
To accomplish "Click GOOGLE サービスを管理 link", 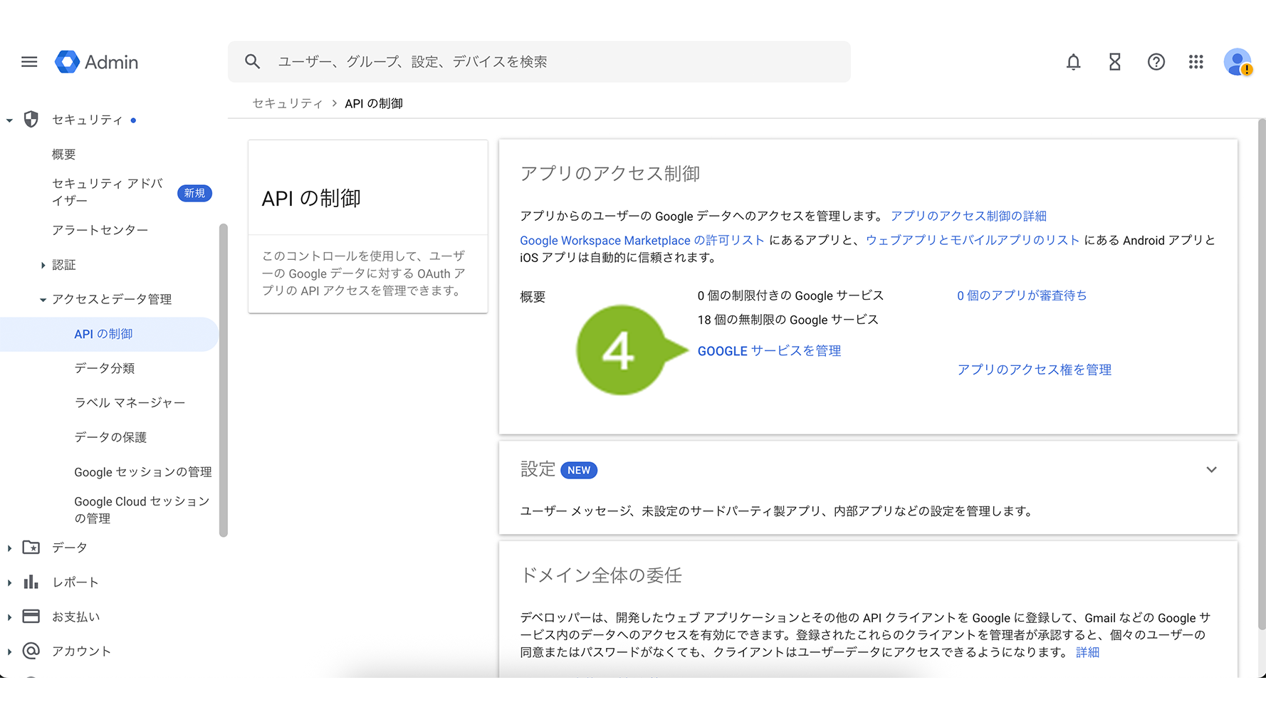I will pyautogui.click(x=769, y=351).
